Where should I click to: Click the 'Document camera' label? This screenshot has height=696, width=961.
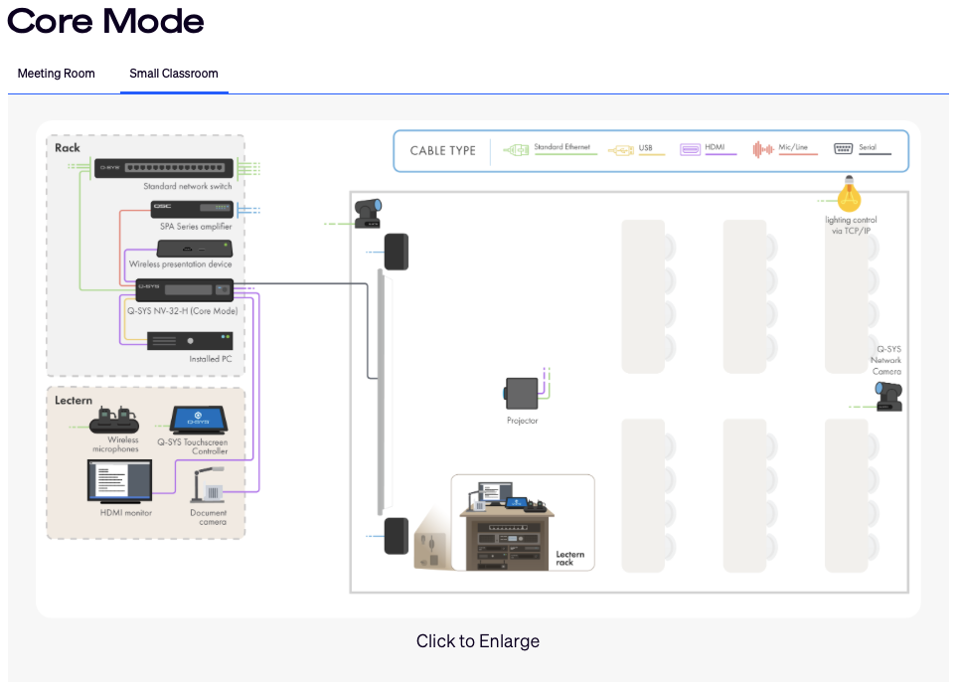click(209, 517)
